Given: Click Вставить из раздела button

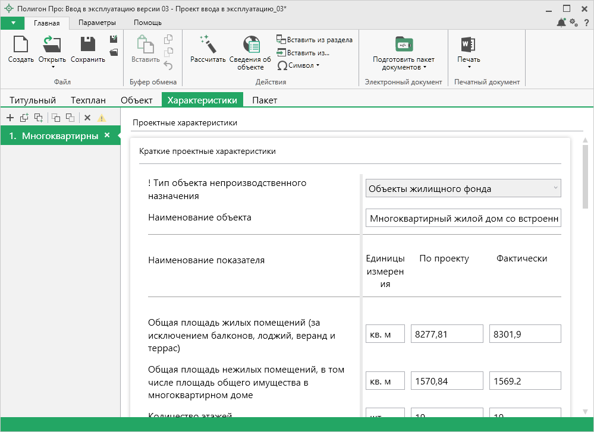Looking at the screenshot, I should pyautogui.click(x=315, y=40).
